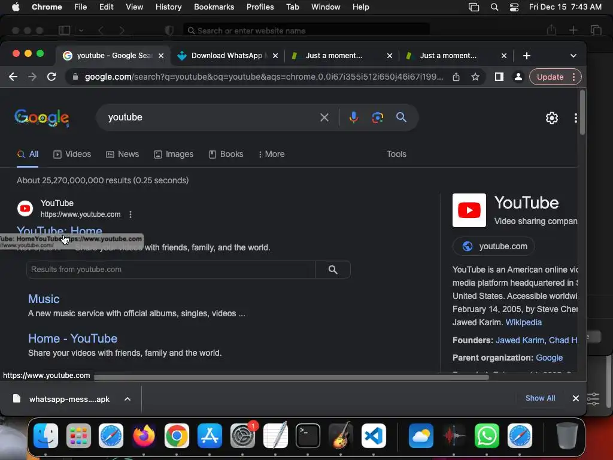The height and width of the screenshot is (460, 613).
Task: Open Visual Studio Code from the Dock
Action: tap(374, 435)
